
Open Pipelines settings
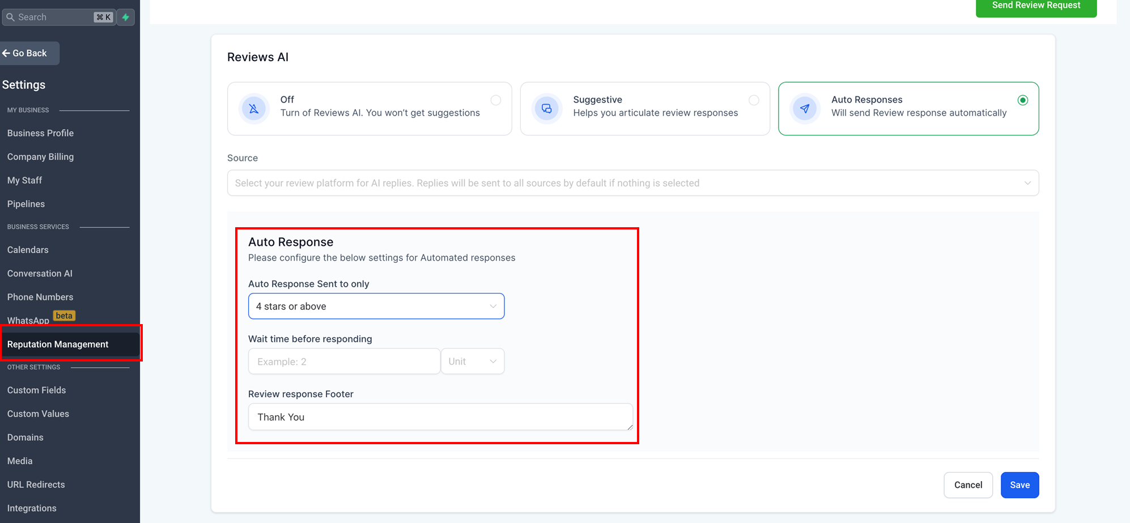pos(26,204)
